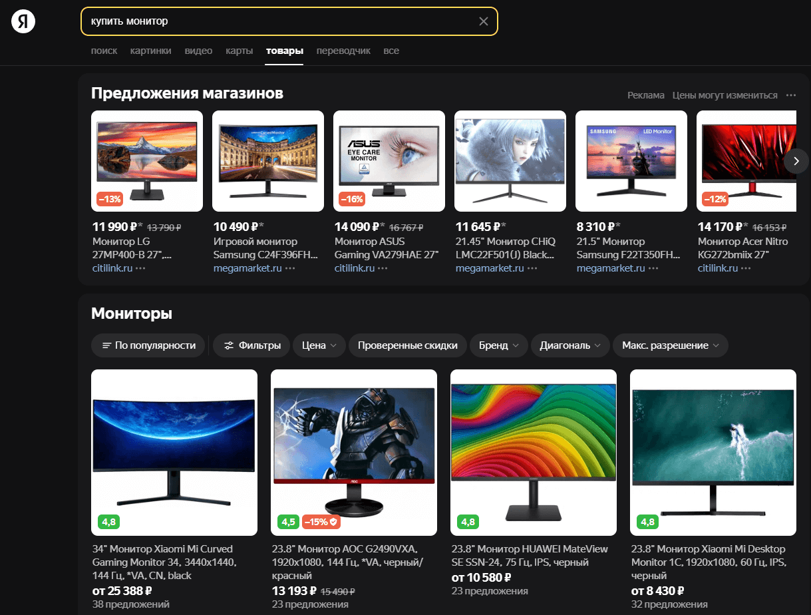Open title '34" Монитор Xiaomi Mi Curved Gaming'
811x615 pixels.
coord(164,562)
